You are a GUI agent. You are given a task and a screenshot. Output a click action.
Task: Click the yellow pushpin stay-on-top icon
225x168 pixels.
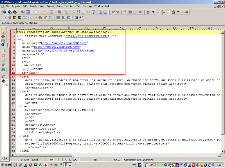186,12
